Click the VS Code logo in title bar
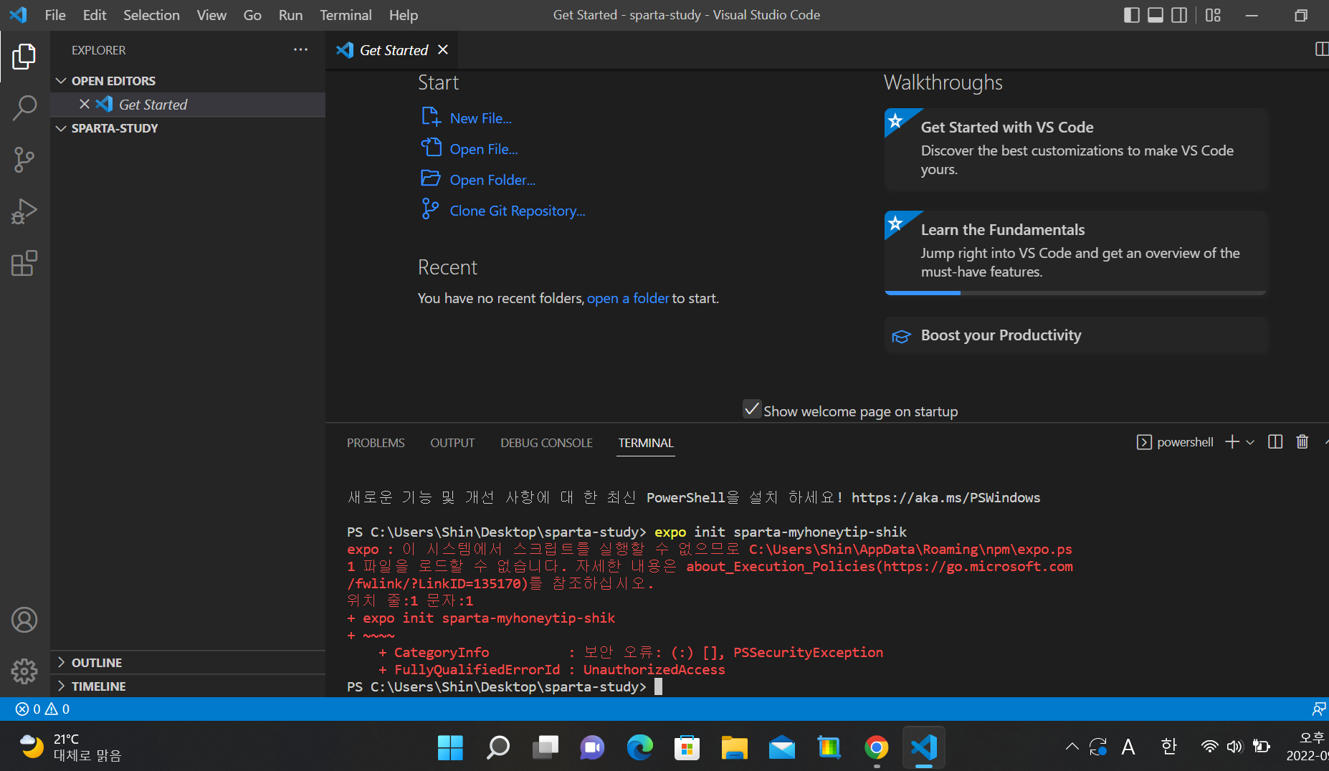The width and height of the screenshot is (1329, 771). tap(18, 15)
